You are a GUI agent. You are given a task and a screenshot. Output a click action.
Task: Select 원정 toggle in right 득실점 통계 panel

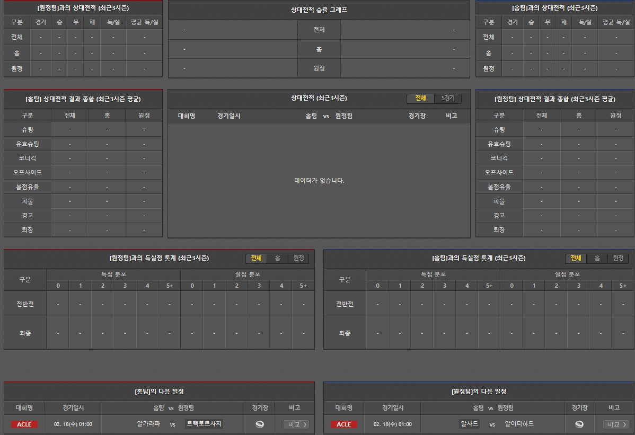tap(618, 258)
